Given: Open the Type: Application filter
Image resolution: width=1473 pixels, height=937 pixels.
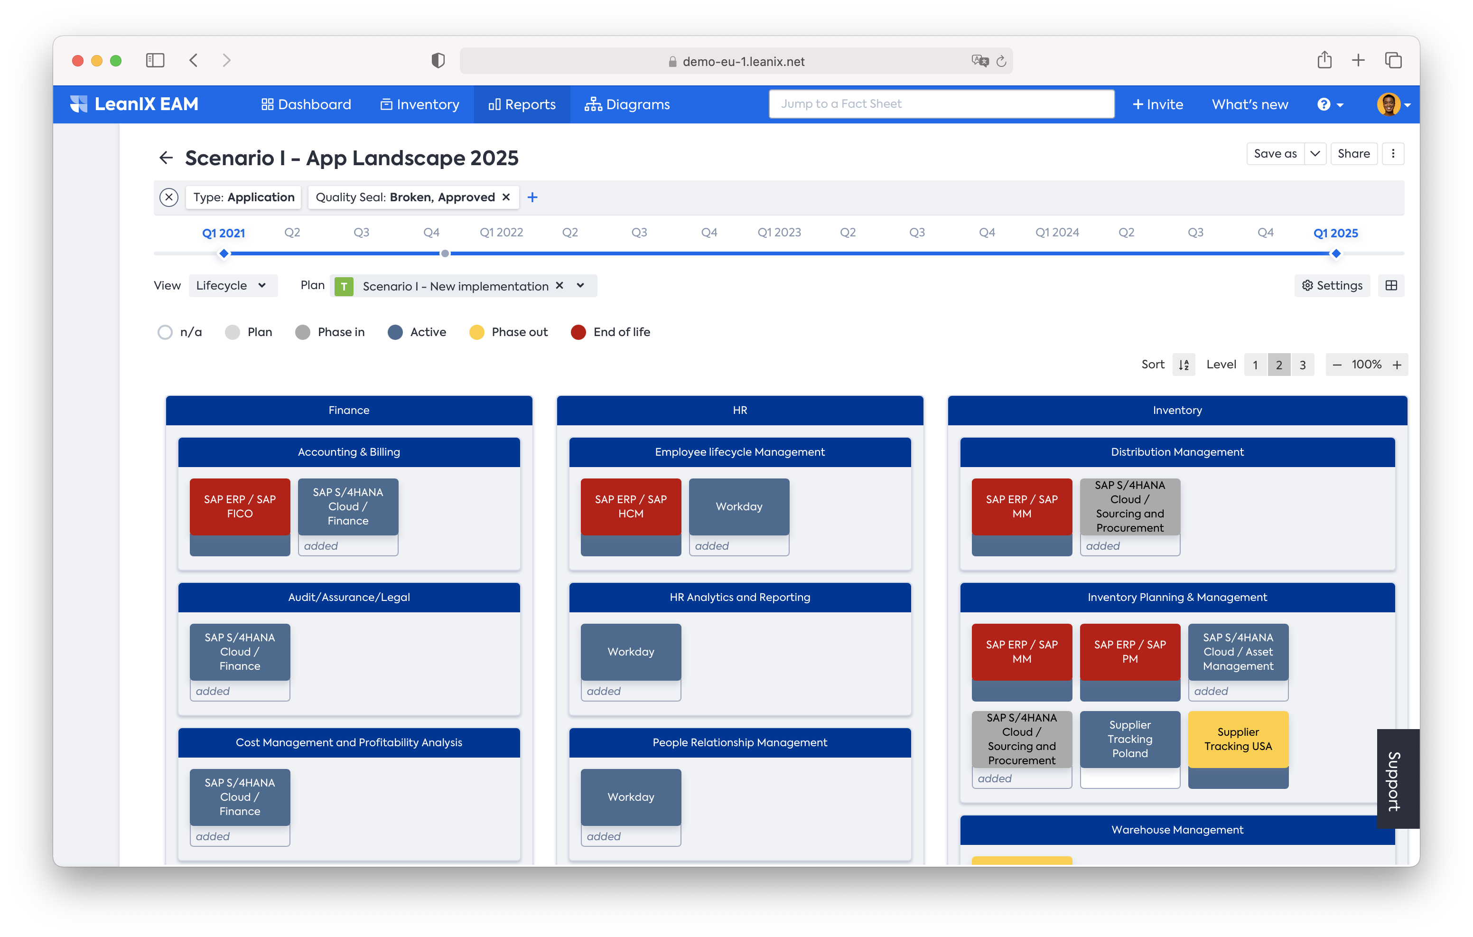Looking at the screenshot, I should tap(243, 197).
